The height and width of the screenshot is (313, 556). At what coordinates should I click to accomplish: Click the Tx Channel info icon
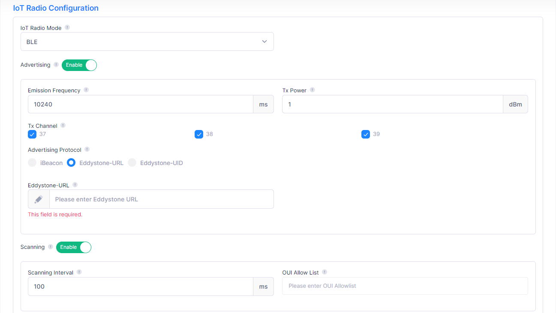point(63,126)
